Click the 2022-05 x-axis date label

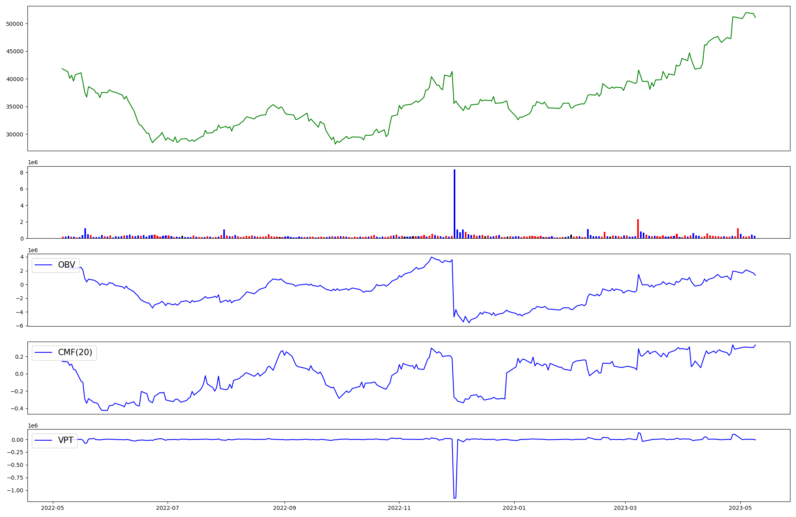53,508
